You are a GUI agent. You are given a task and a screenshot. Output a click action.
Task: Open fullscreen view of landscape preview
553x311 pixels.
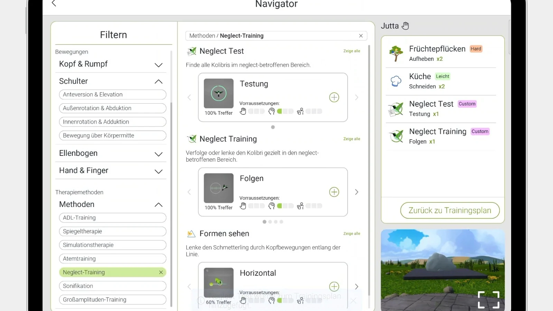click(x=488, y=300)
